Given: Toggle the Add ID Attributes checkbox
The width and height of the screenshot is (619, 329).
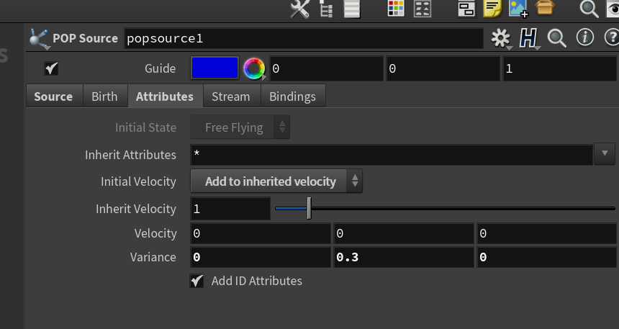Looking at the screenshot, I should pyautogui.click(x=196, y=281).
